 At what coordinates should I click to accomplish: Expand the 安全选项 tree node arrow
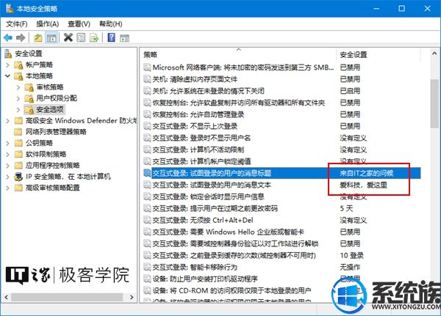18,109
